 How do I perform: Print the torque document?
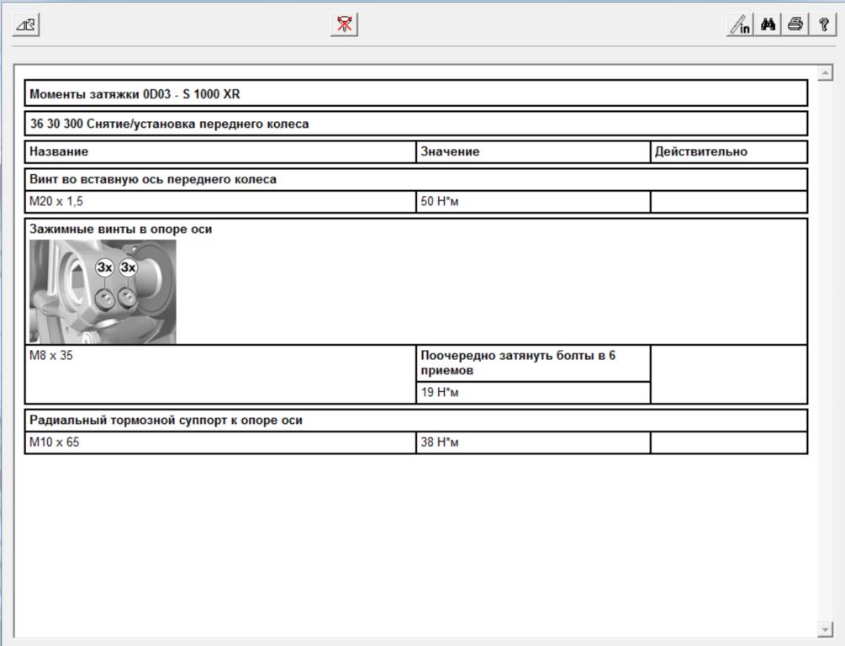(795, 24)
